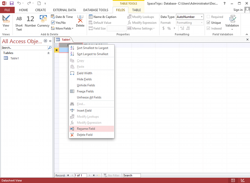Add a Short Text field
250x183 pixels.
[19, 23]
